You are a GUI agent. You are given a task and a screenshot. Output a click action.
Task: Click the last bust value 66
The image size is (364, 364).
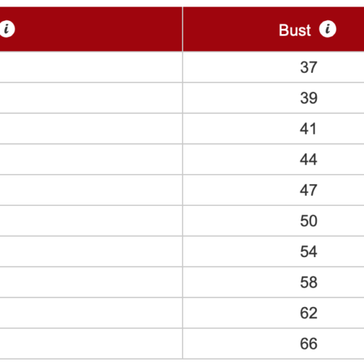click(309, 344)
